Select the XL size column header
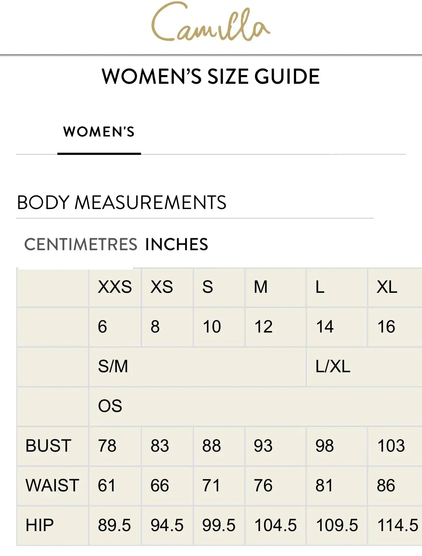Screen dimensions: 422x556 point(387,287)
